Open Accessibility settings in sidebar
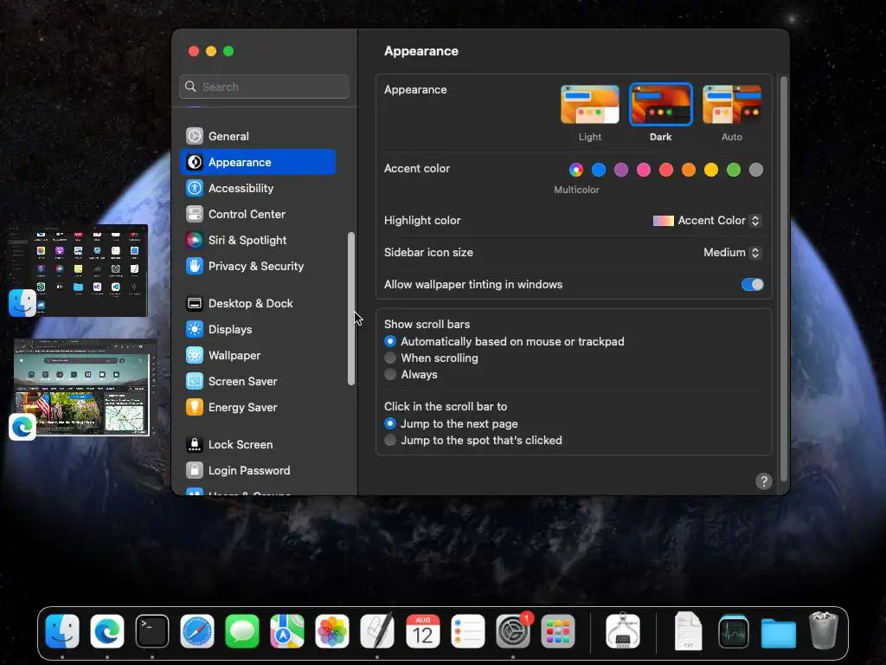Viewport: 886px width, 665px height. click(x=258, y=188)
